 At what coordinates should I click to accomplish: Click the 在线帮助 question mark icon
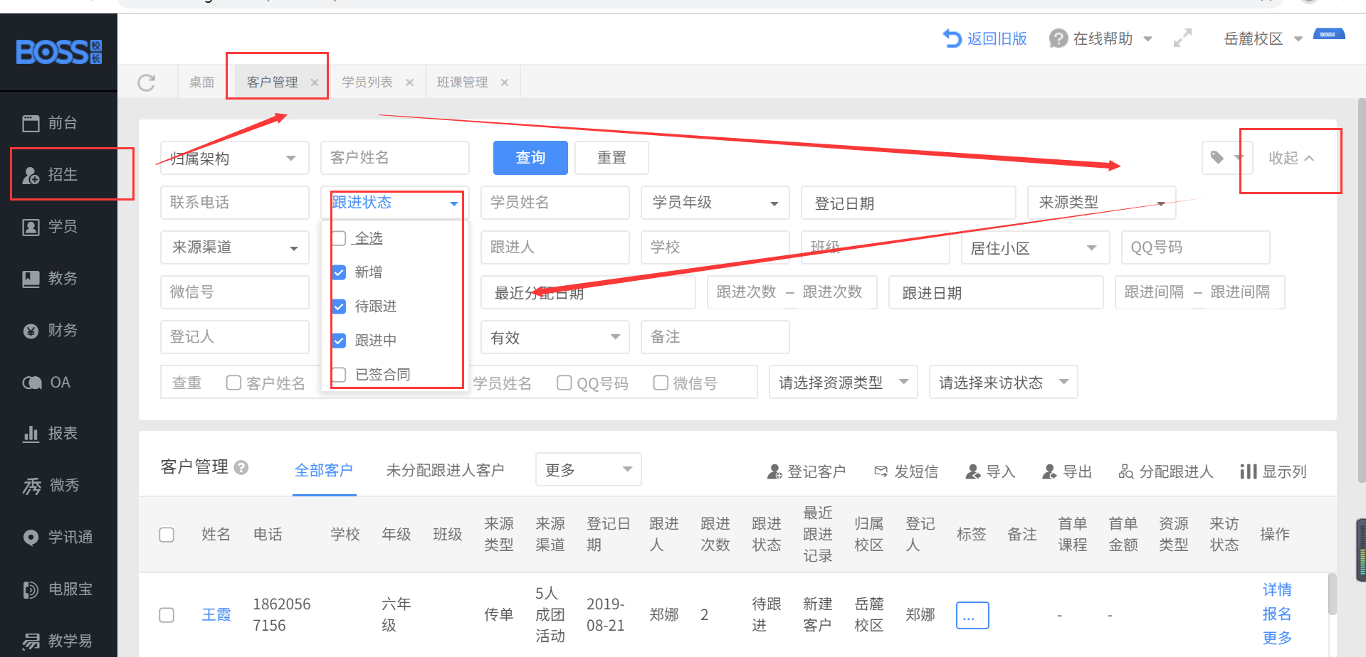[1058, 38]
